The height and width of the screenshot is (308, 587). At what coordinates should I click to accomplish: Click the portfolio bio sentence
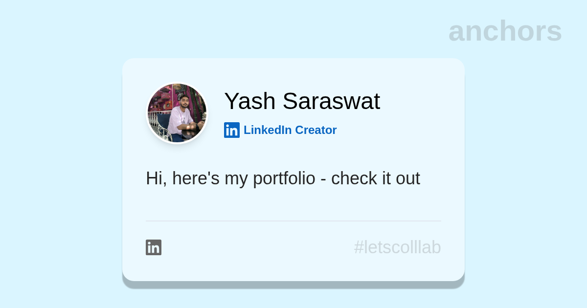tap(283, 178)
